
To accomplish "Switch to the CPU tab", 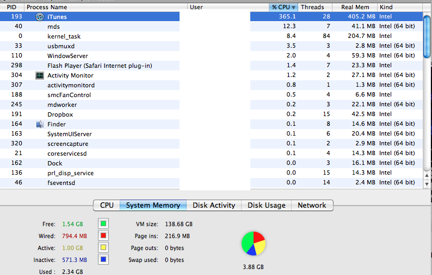I will tap(107, 205).
